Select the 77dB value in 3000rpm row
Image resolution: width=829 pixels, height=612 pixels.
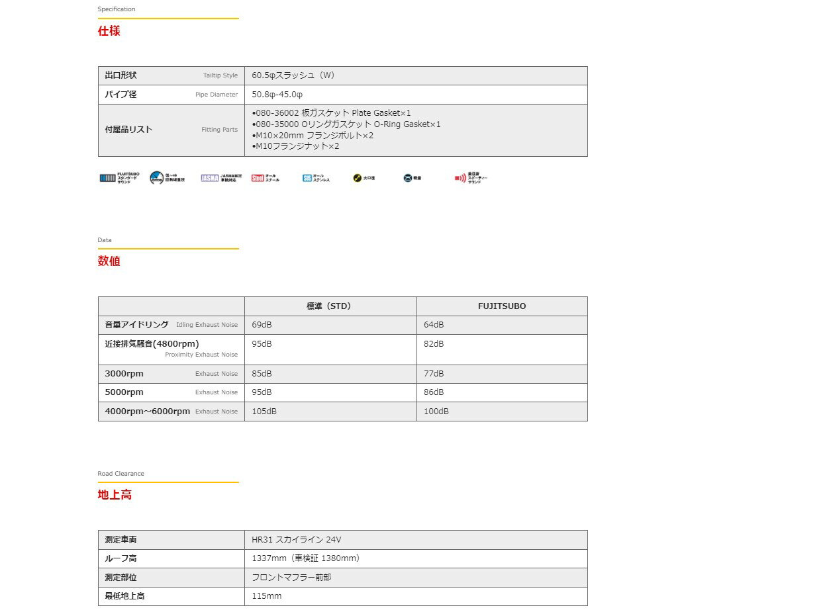click(434, 374)
